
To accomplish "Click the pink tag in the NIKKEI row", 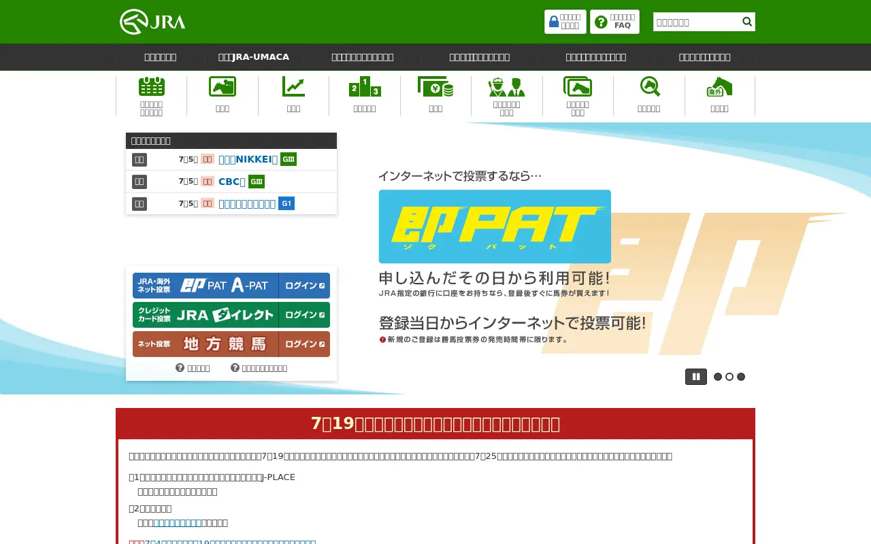I will [208, 159].
